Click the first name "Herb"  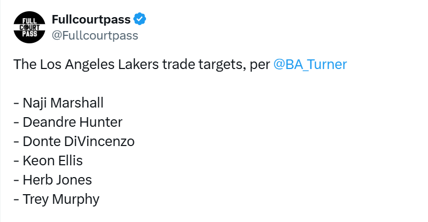[x=35, y=180]
